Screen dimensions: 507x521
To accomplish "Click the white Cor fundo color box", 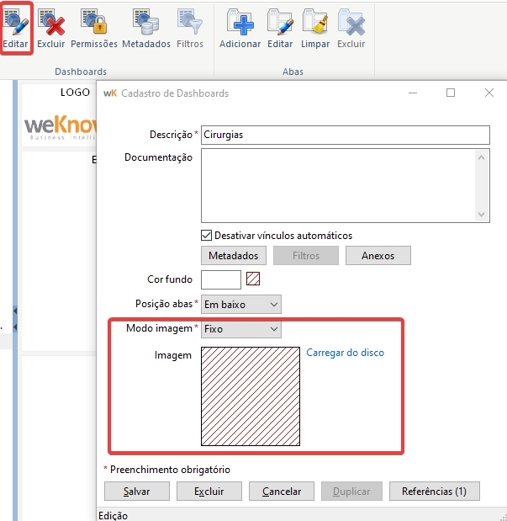I will tap(221, 279).
